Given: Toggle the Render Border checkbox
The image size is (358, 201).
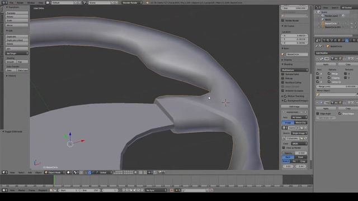Looking at the screenshot, I should click(282, 21).
